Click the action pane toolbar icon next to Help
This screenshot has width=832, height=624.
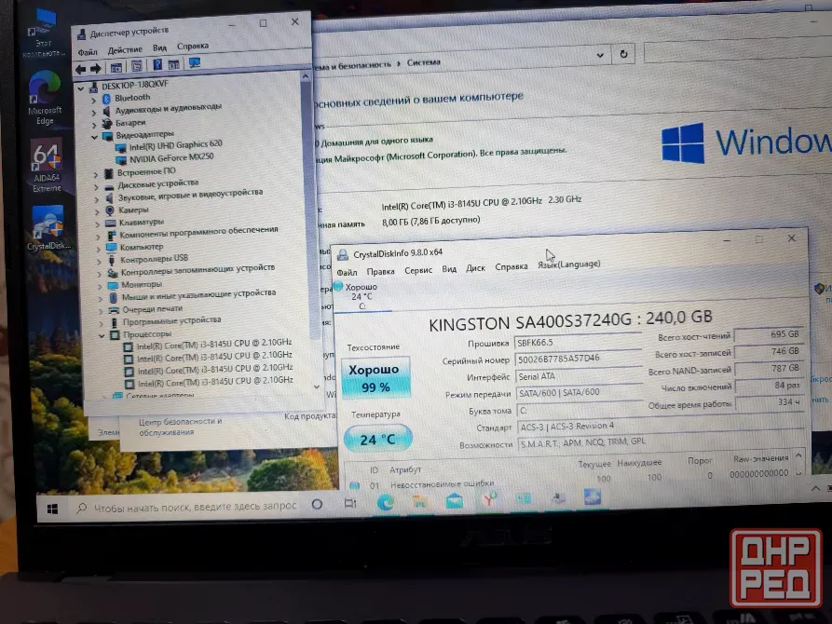pos(173,65)
